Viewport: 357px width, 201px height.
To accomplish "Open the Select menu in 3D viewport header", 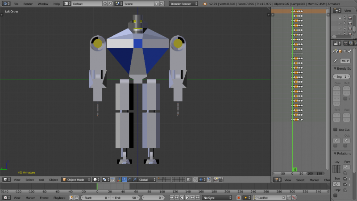I will [x=29, y=180].
